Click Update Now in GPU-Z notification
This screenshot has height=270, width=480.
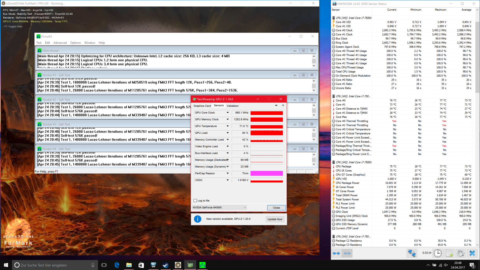[275, 219]
